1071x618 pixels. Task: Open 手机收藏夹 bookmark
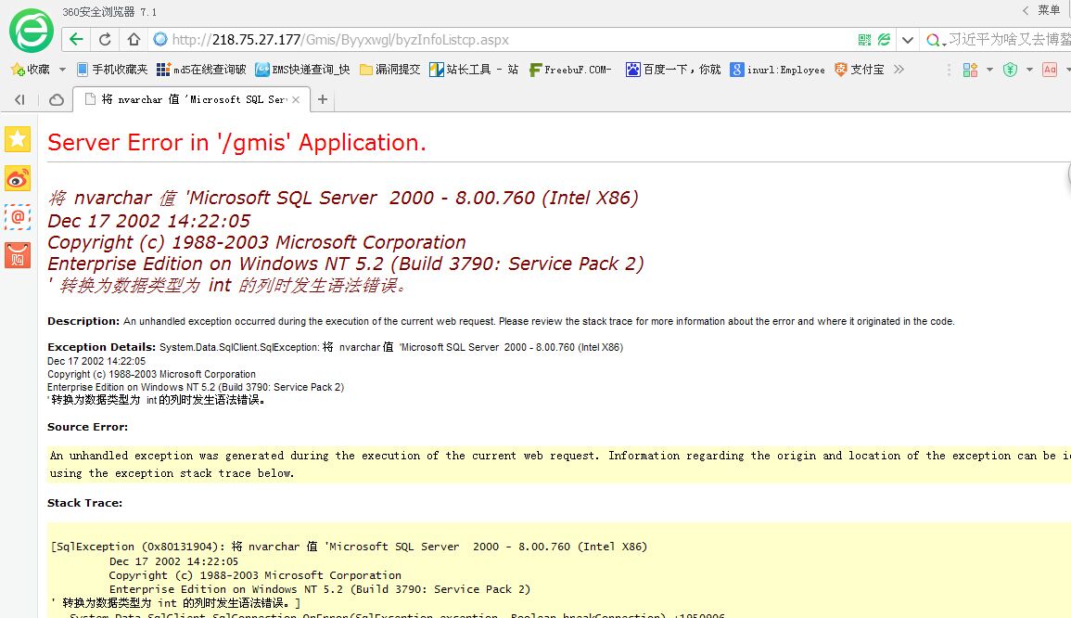[112, 69]
